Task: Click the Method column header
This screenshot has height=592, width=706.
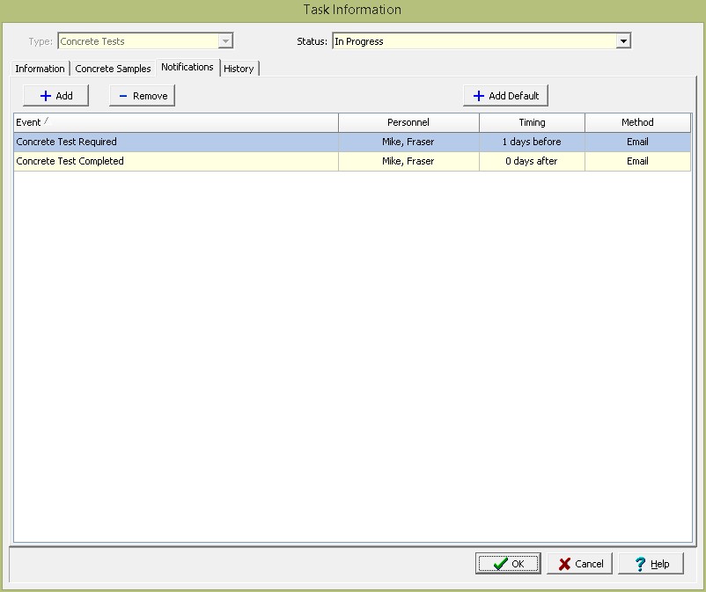Action: coord(637,122)
